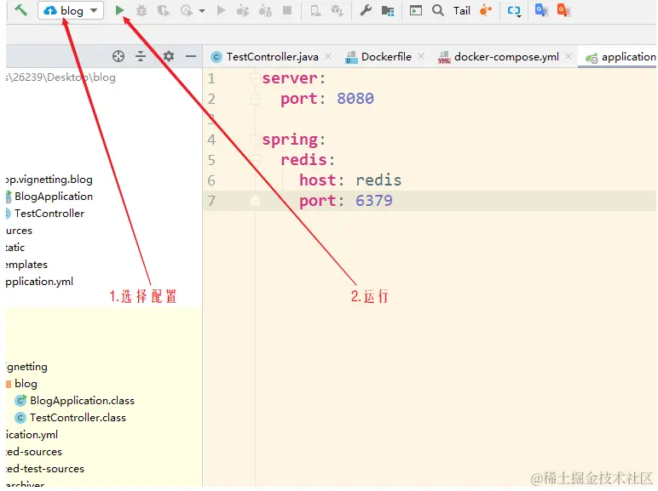Viewport: 658px width, 491px height.
Task: Click the greyed device icon after the Stop button
Action: click(x=315, y=10)
